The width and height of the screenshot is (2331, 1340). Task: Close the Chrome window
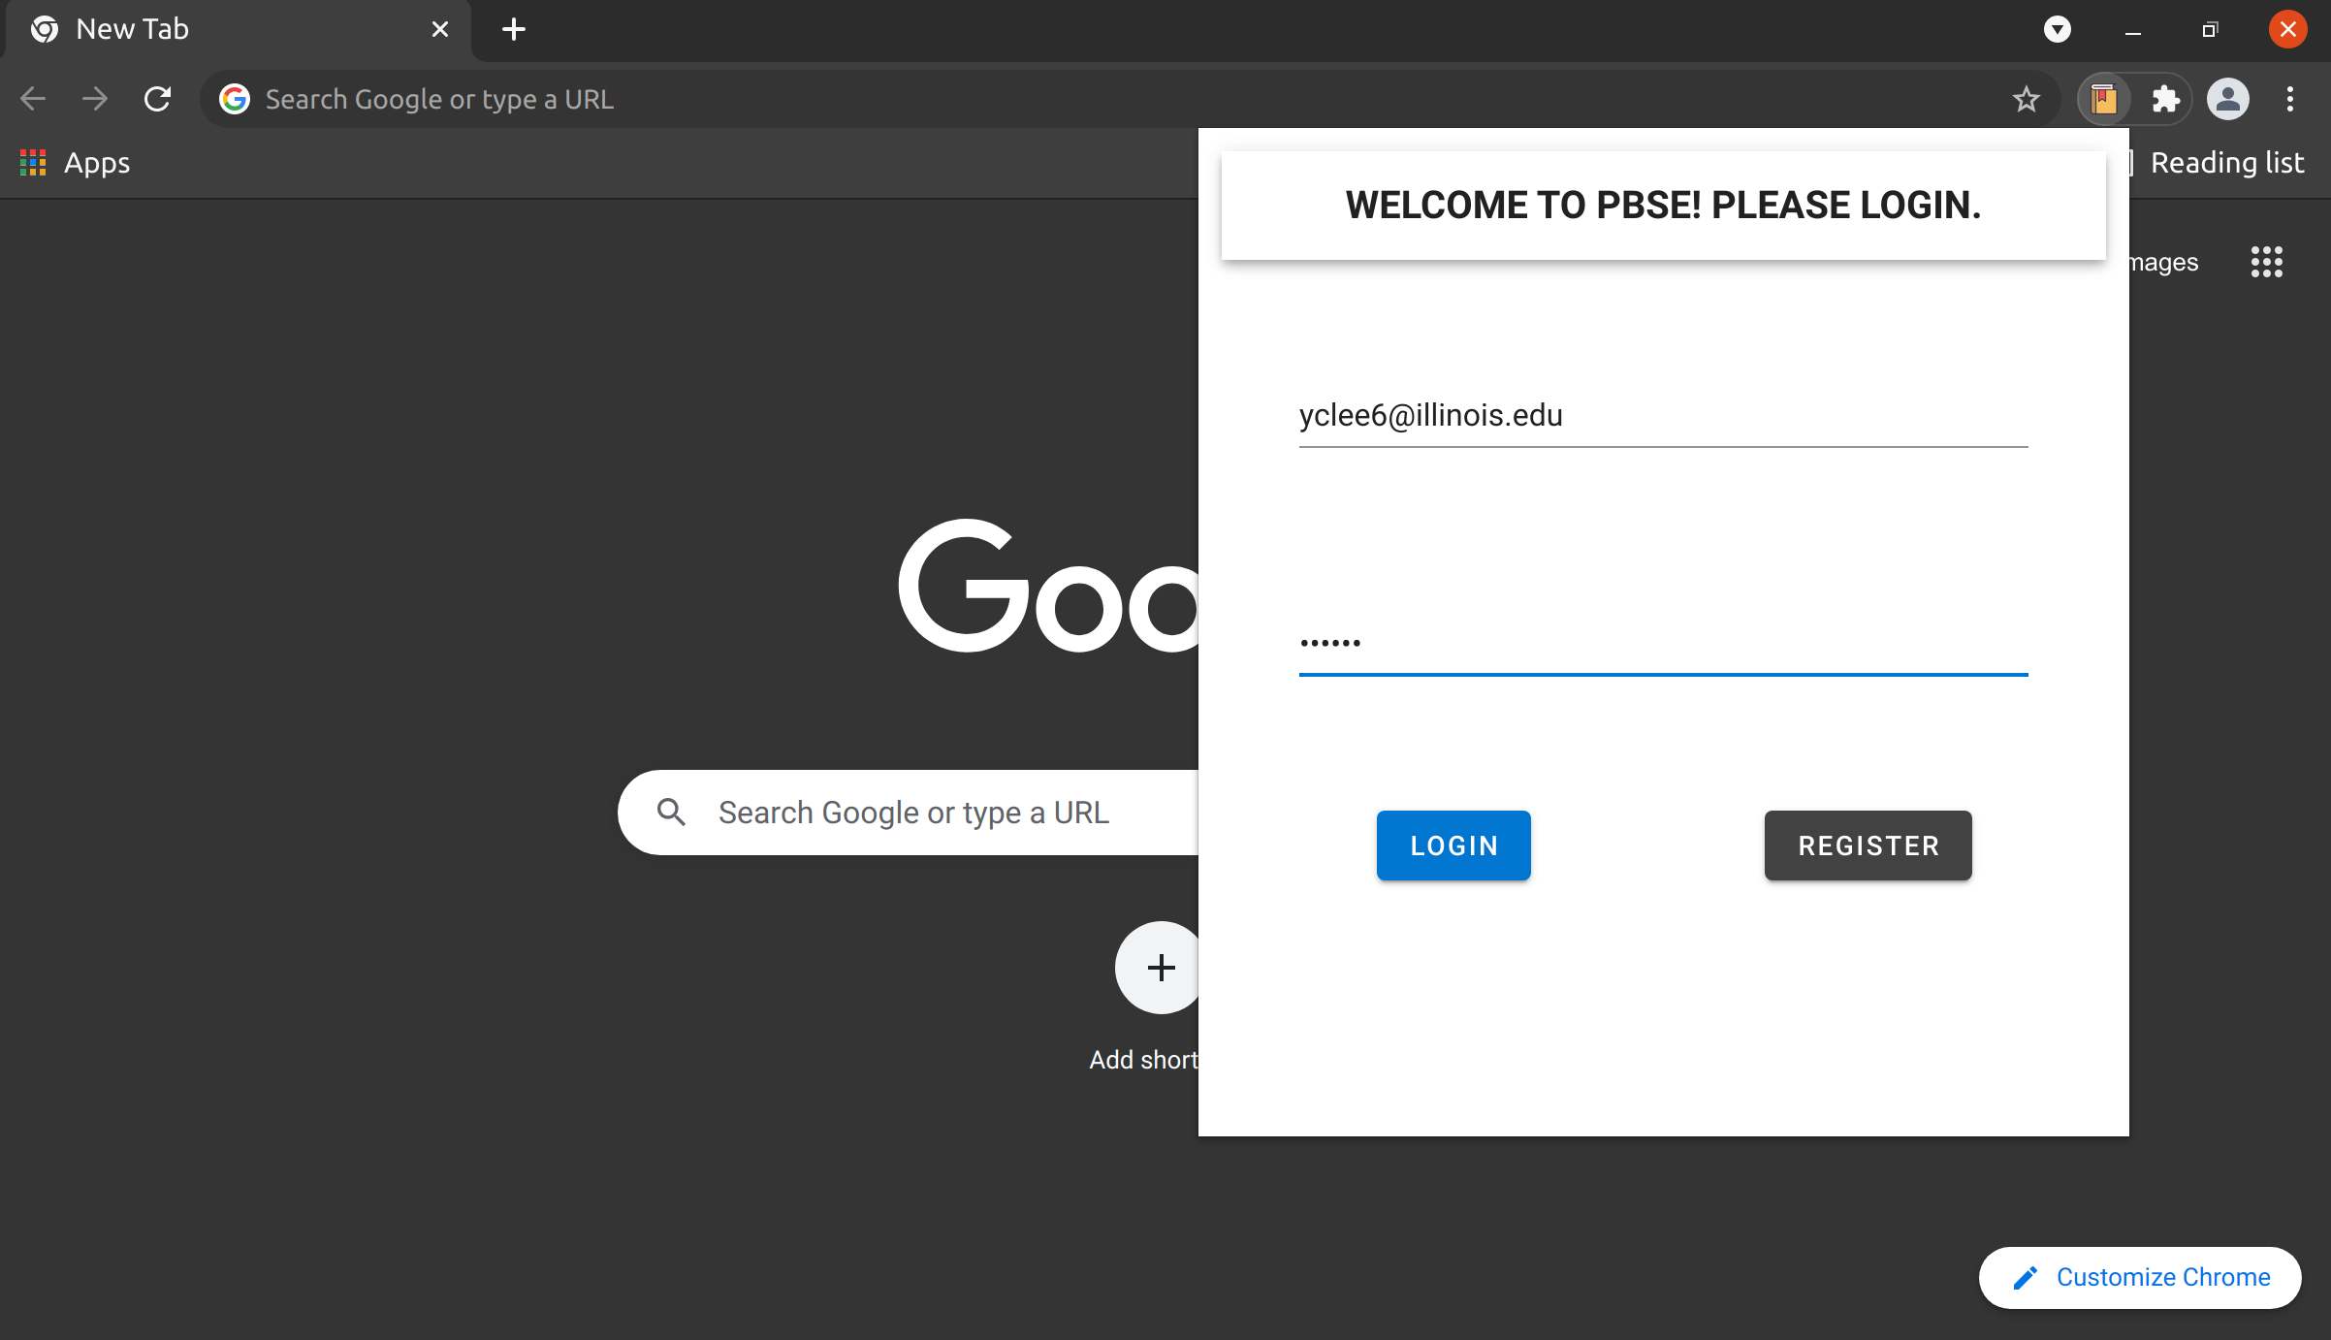pos(2288,29)
